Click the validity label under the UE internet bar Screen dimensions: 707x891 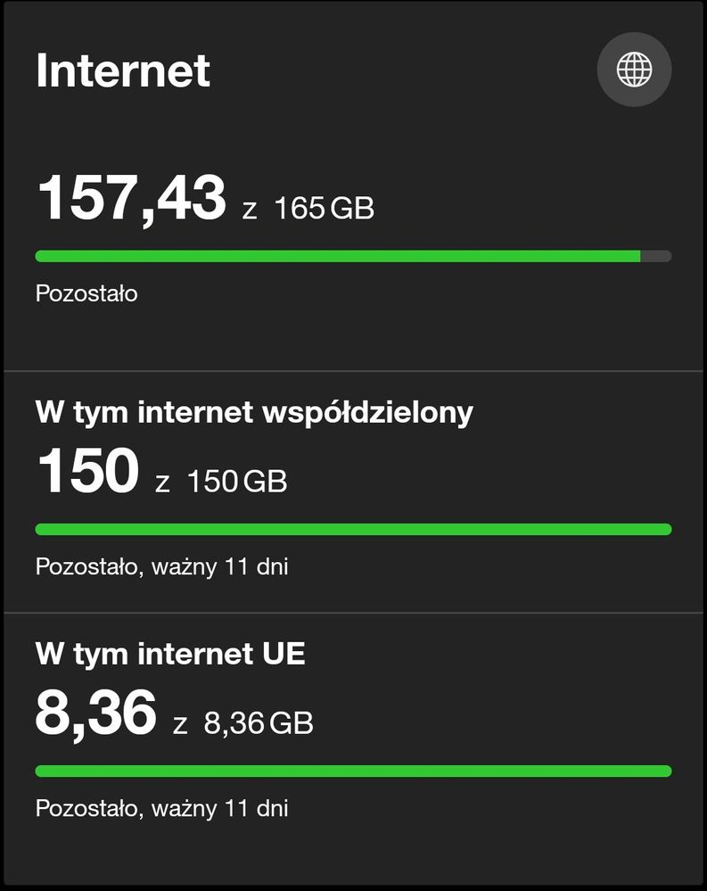click(161, 809)
